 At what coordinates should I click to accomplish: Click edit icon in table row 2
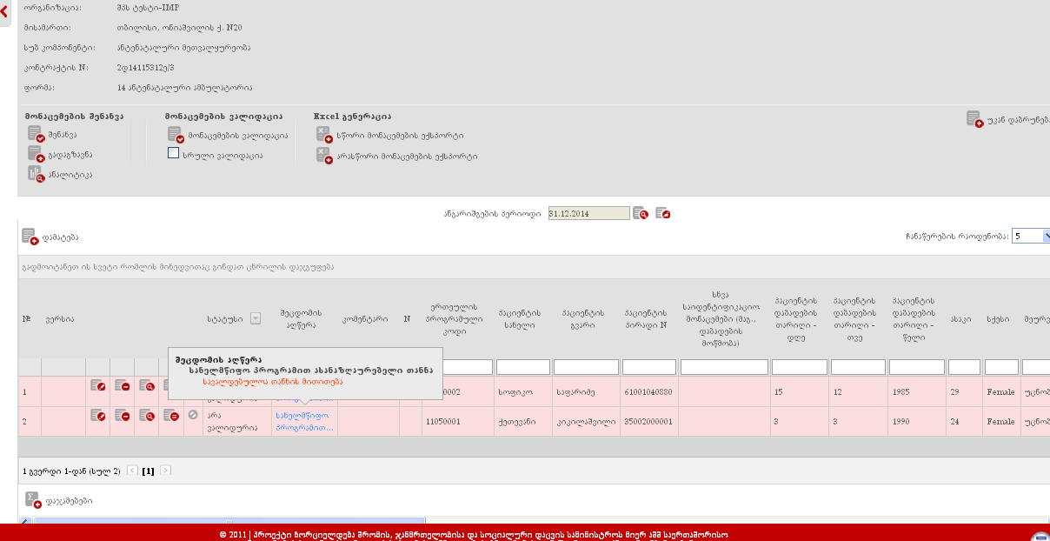tap(98, 416)
